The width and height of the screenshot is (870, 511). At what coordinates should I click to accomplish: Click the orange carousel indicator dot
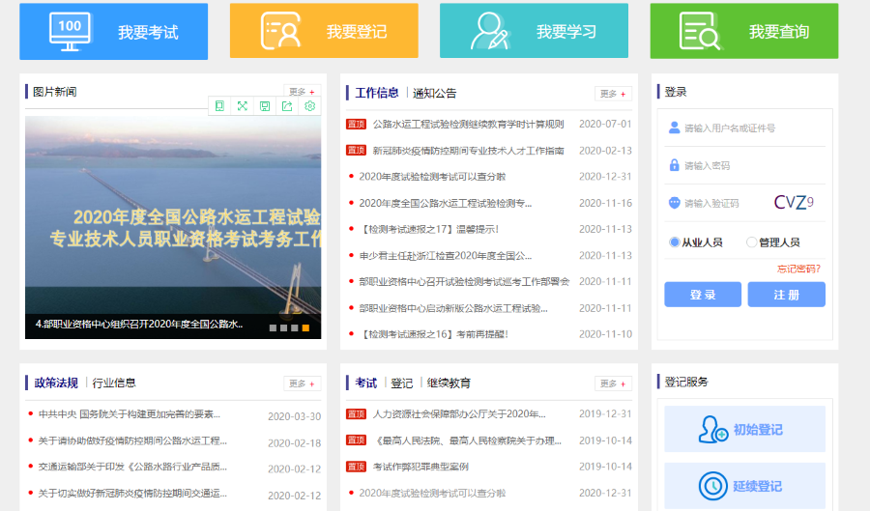[305, 328]
